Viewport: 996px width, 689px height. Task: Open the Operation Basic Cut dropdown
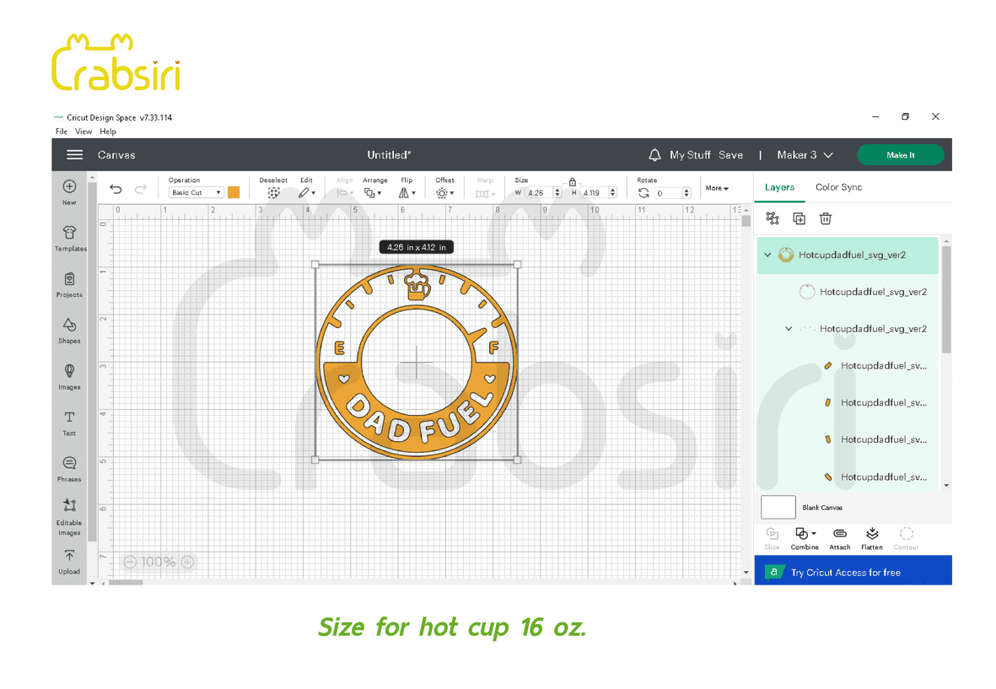click(x=196, y=193)
